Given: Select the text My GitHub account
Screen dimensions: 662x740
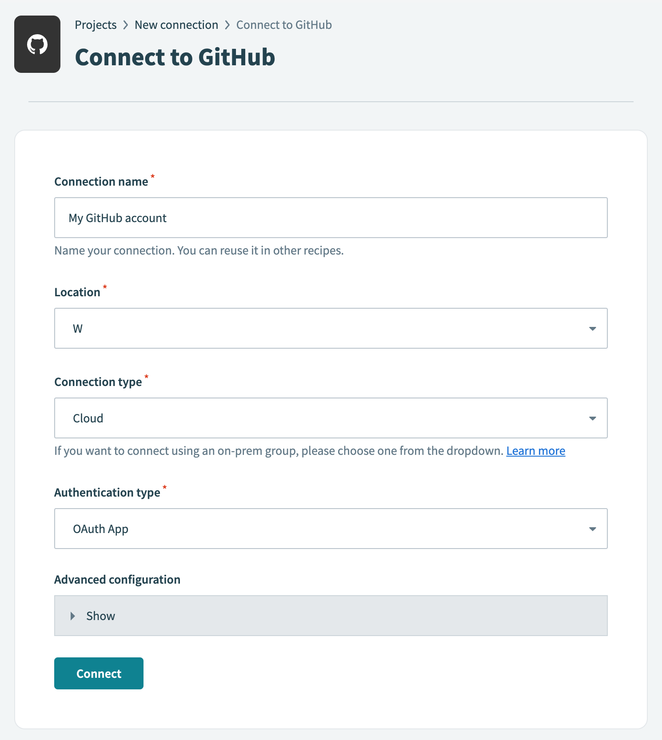Looking at the screenshot, I should (x=118, y=218).
